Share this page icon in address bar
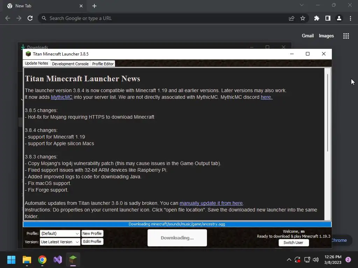Screen dimensions: 358x268 pos(292,18)
